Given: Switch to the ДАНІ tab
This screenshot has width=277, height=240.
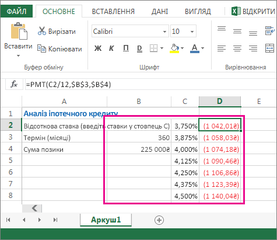Looking at the screenshot, I should (160, 12).
